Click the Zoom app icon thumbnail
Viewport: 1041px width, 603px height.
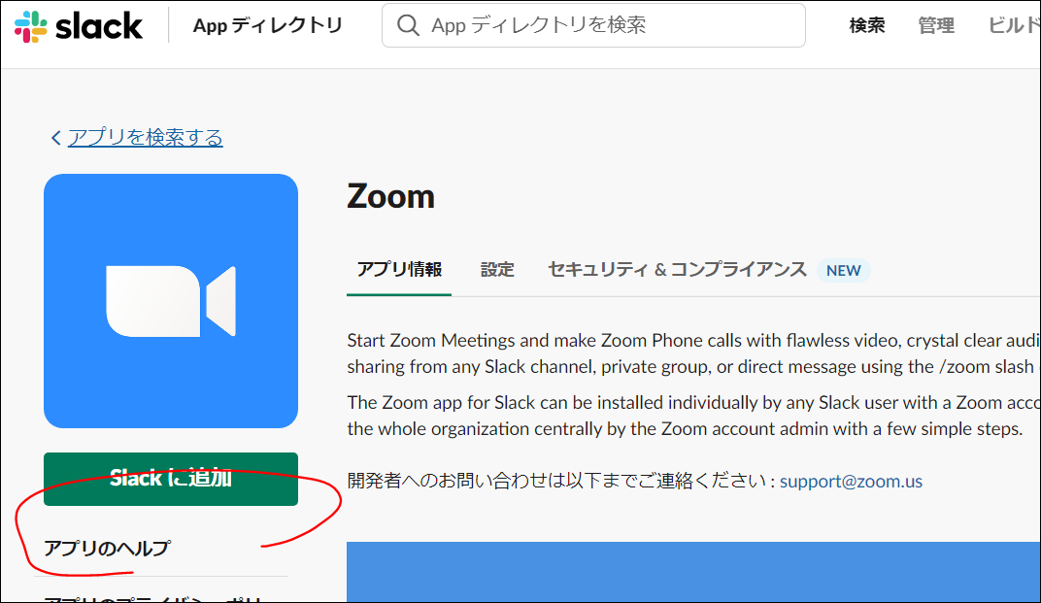(x=171, y=301)
